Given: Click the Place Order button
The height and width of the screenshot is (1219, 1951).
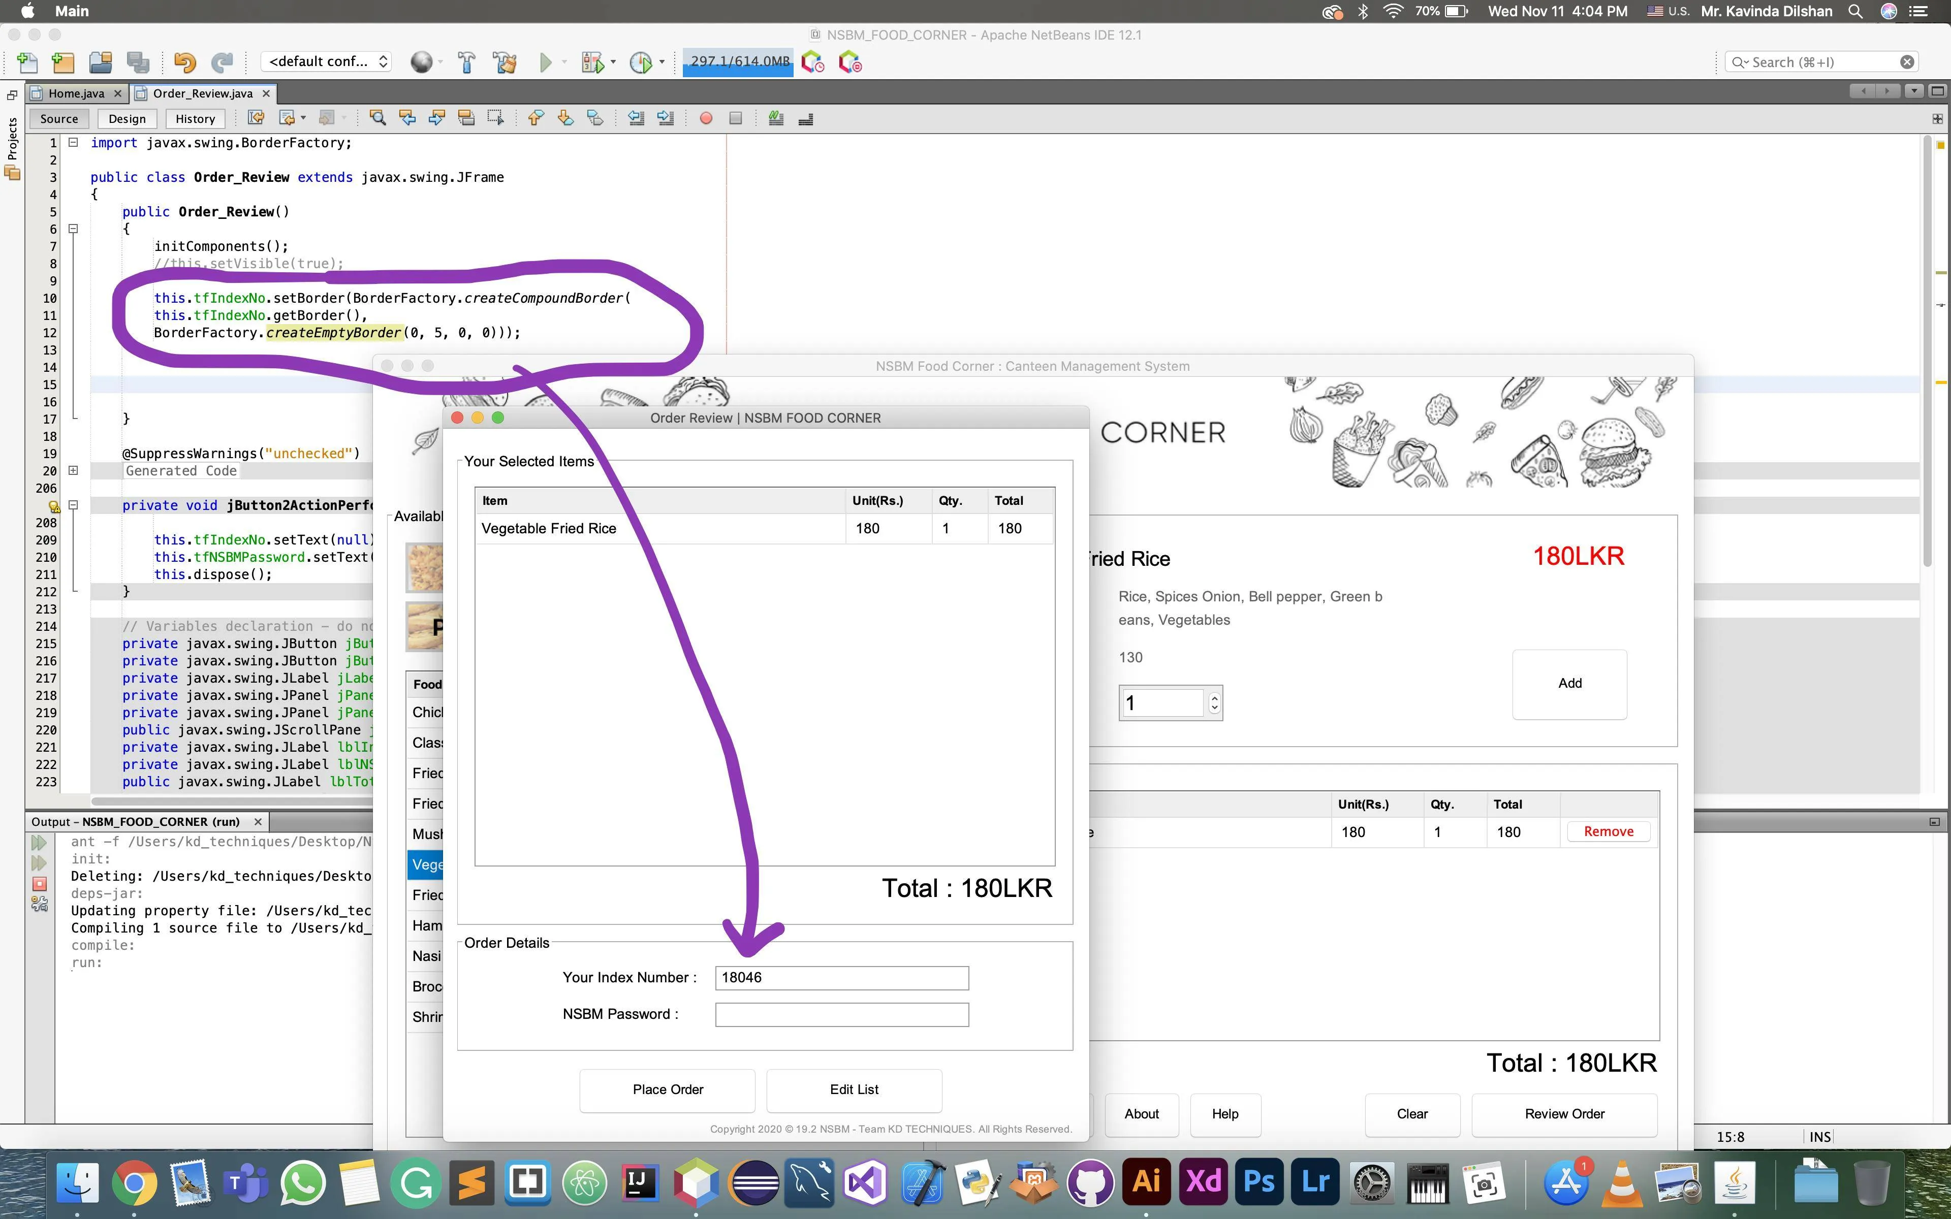Looking at the screenshot, I should [667, 1089].
